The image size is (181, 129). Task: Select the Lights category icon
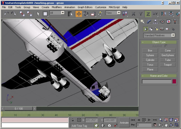(156, 29)
